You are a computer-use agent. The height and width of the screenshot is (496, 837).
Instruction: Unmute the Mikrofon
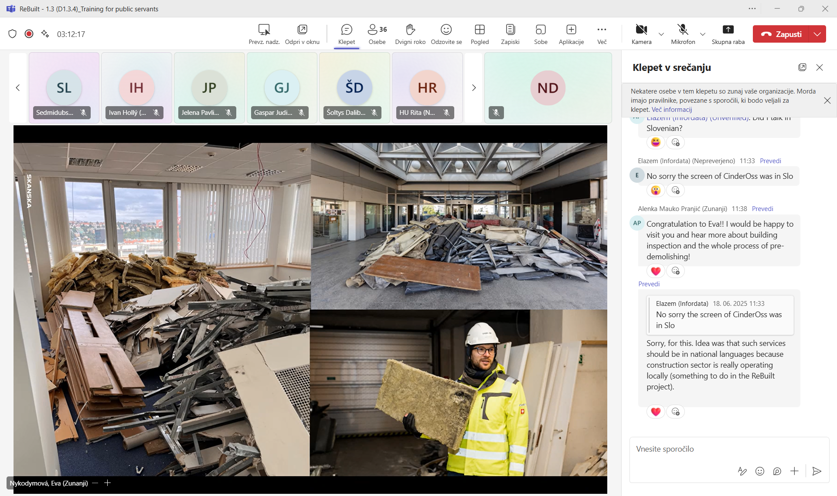coord(683,34)
